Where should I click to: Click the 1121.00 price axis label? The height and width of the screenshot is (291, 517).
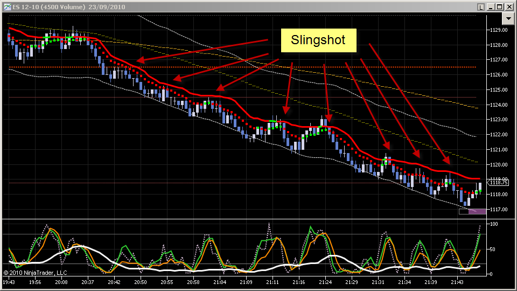click(x=499, y=149)
